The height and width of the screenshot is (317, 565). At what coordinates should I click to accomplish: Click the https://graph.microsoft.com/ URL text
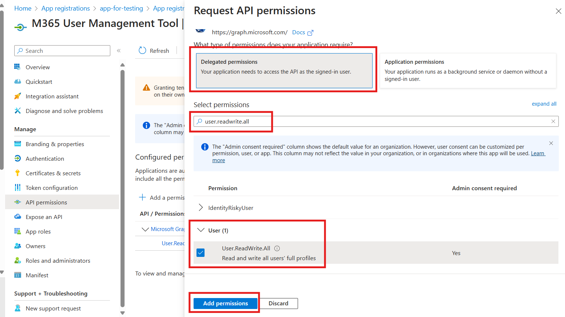pos(249,32)
